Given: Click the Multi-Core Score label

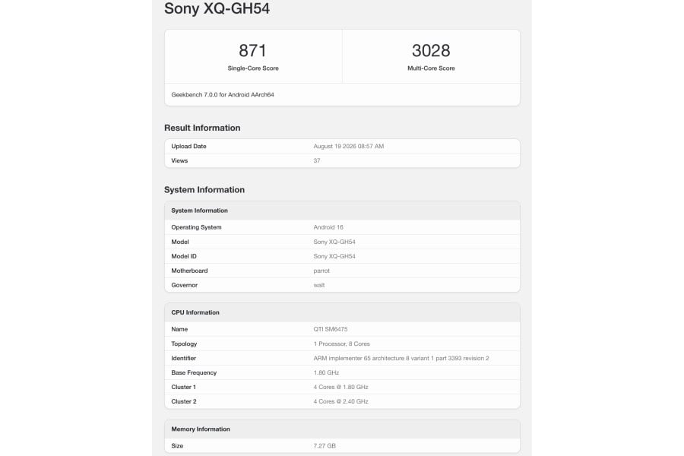Looking at the screenshot, I should tap(431, 68).
